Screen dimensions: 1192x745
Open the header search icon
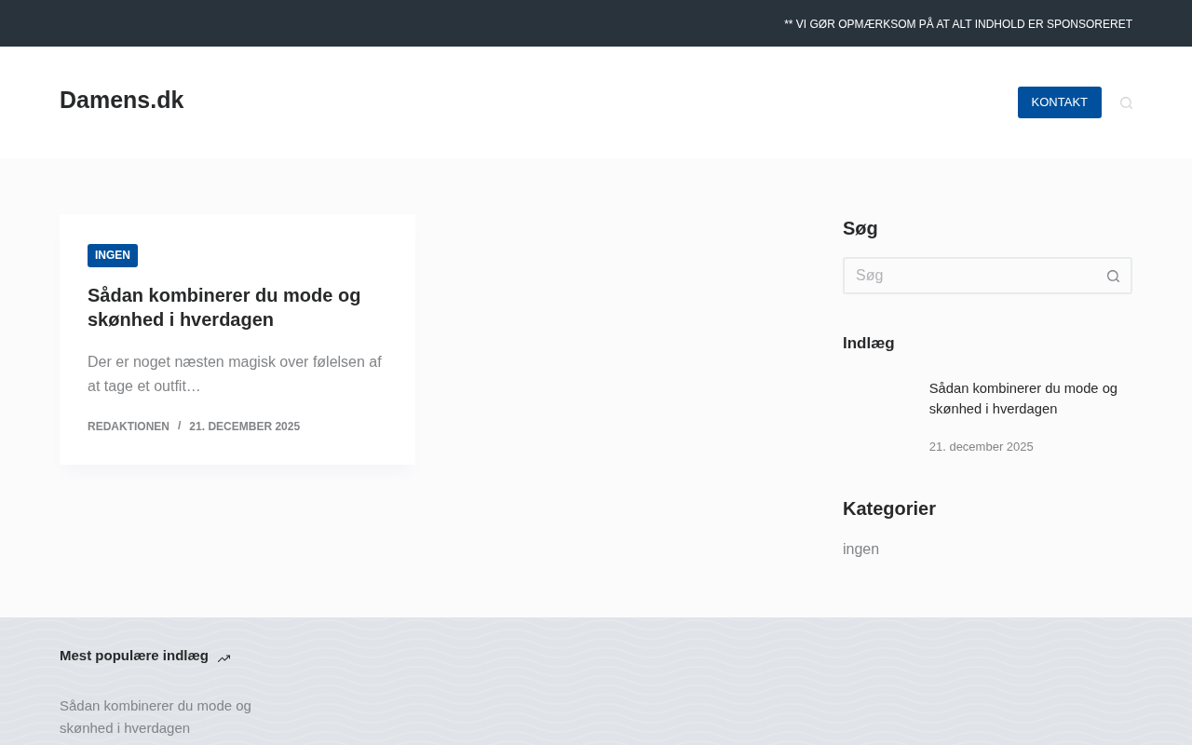[x=1126, y=102]
